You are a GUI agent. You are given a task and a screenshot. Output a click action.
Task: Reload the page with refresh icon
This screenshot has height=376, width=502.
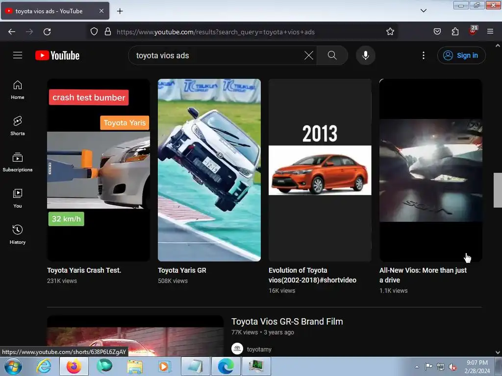(47, 32)
